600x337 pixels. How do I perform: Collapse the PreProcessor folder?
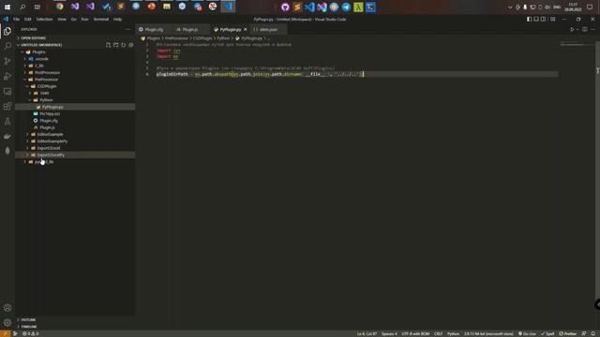pos(75,80)
